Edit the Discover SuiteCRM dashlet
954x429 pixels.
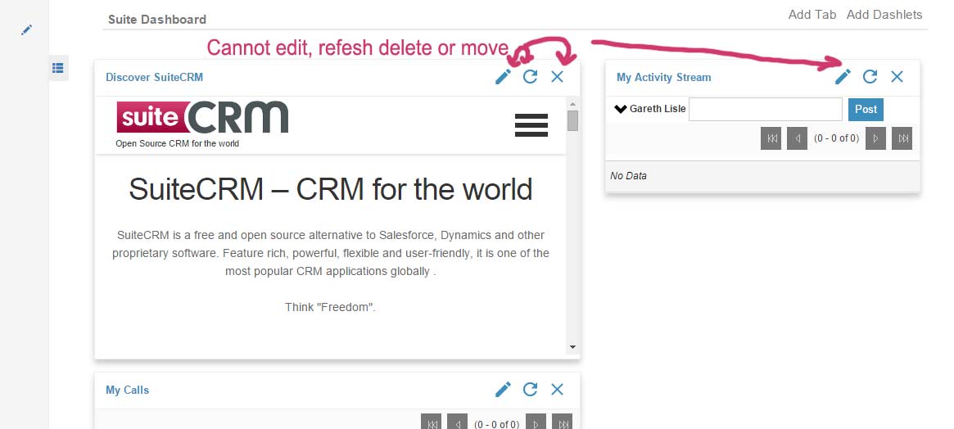pyautogui.click(x=503, y=77)
